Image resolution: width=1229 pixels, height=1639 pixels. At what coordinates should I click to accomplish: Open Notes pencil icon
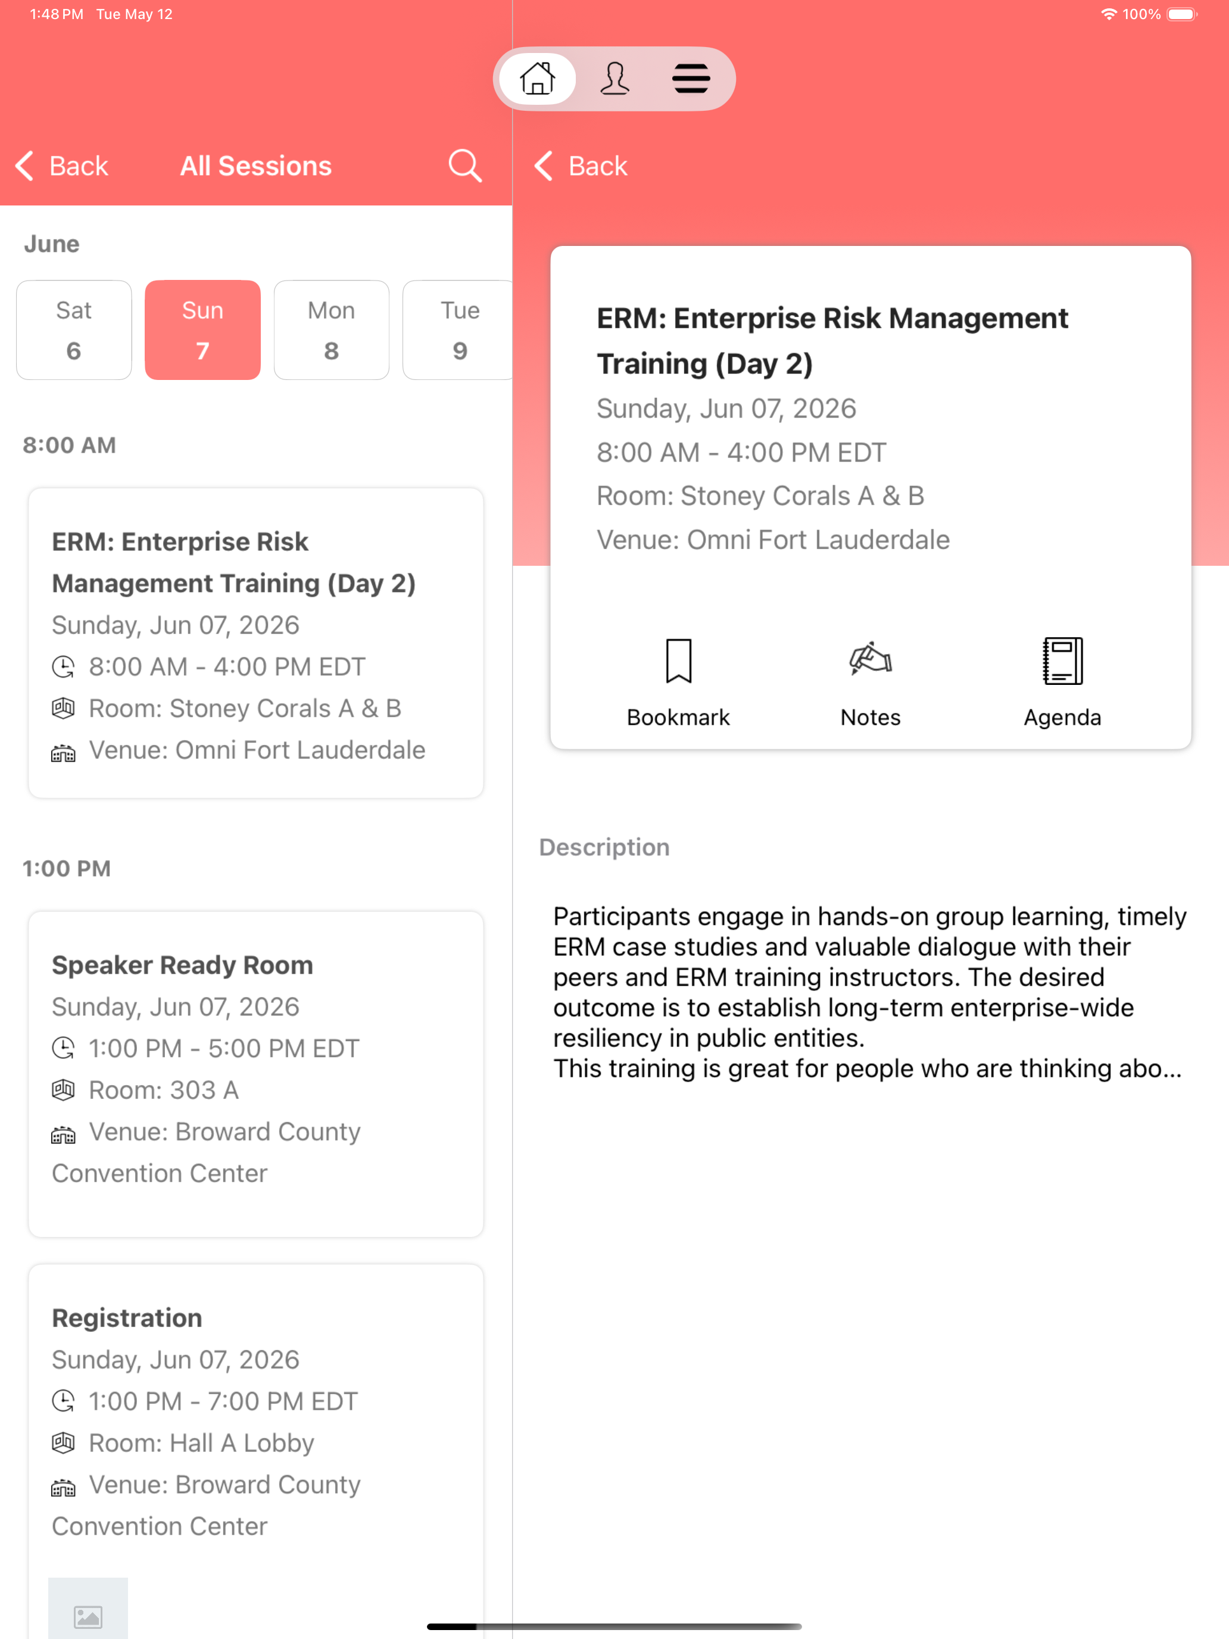coord(871,659)
